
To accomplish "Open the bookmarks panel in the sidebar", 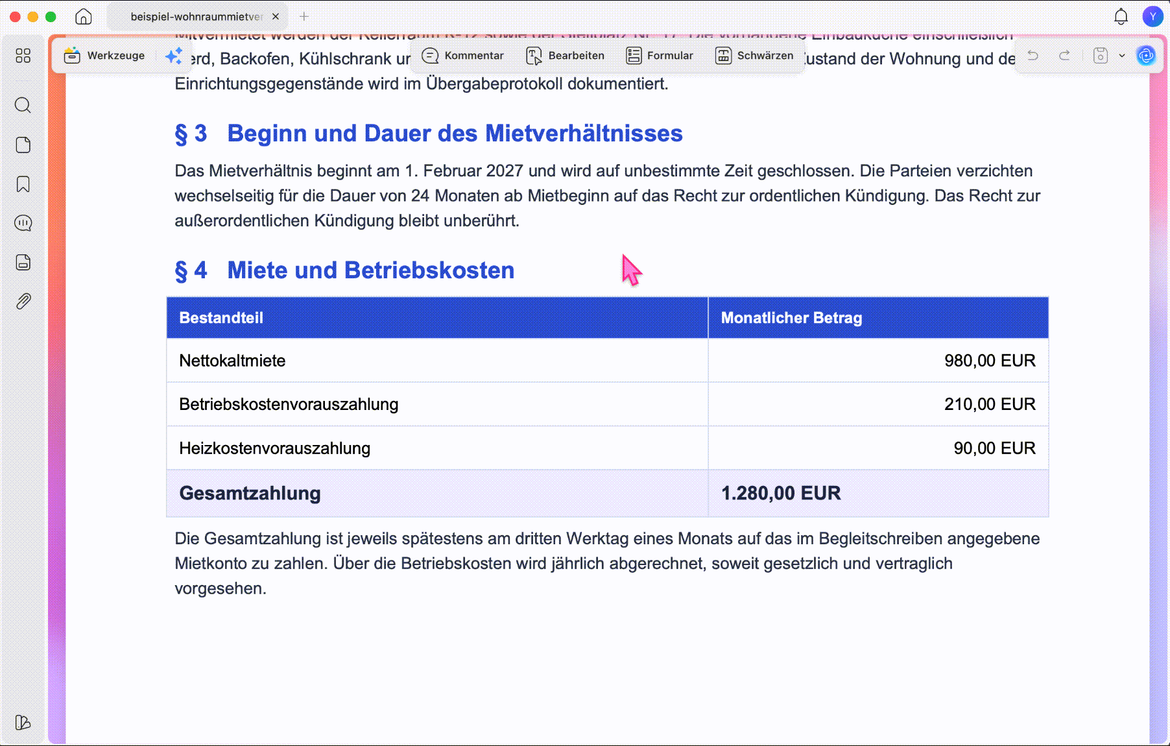I will pos(23,184).
